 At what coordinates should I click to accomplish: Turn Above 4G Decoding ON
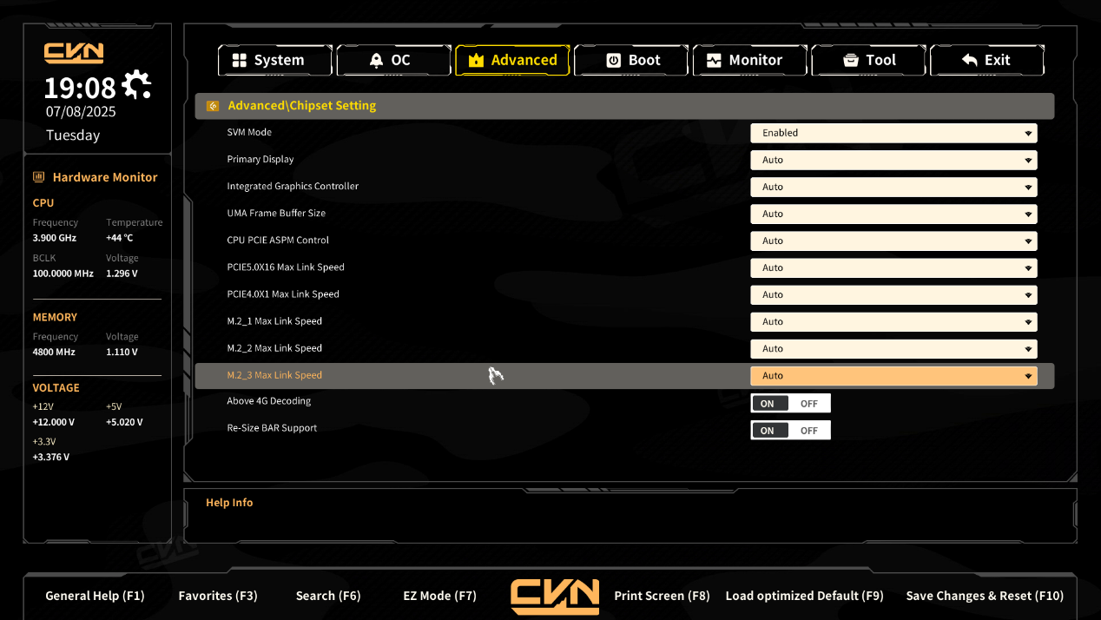coord(770,404)
